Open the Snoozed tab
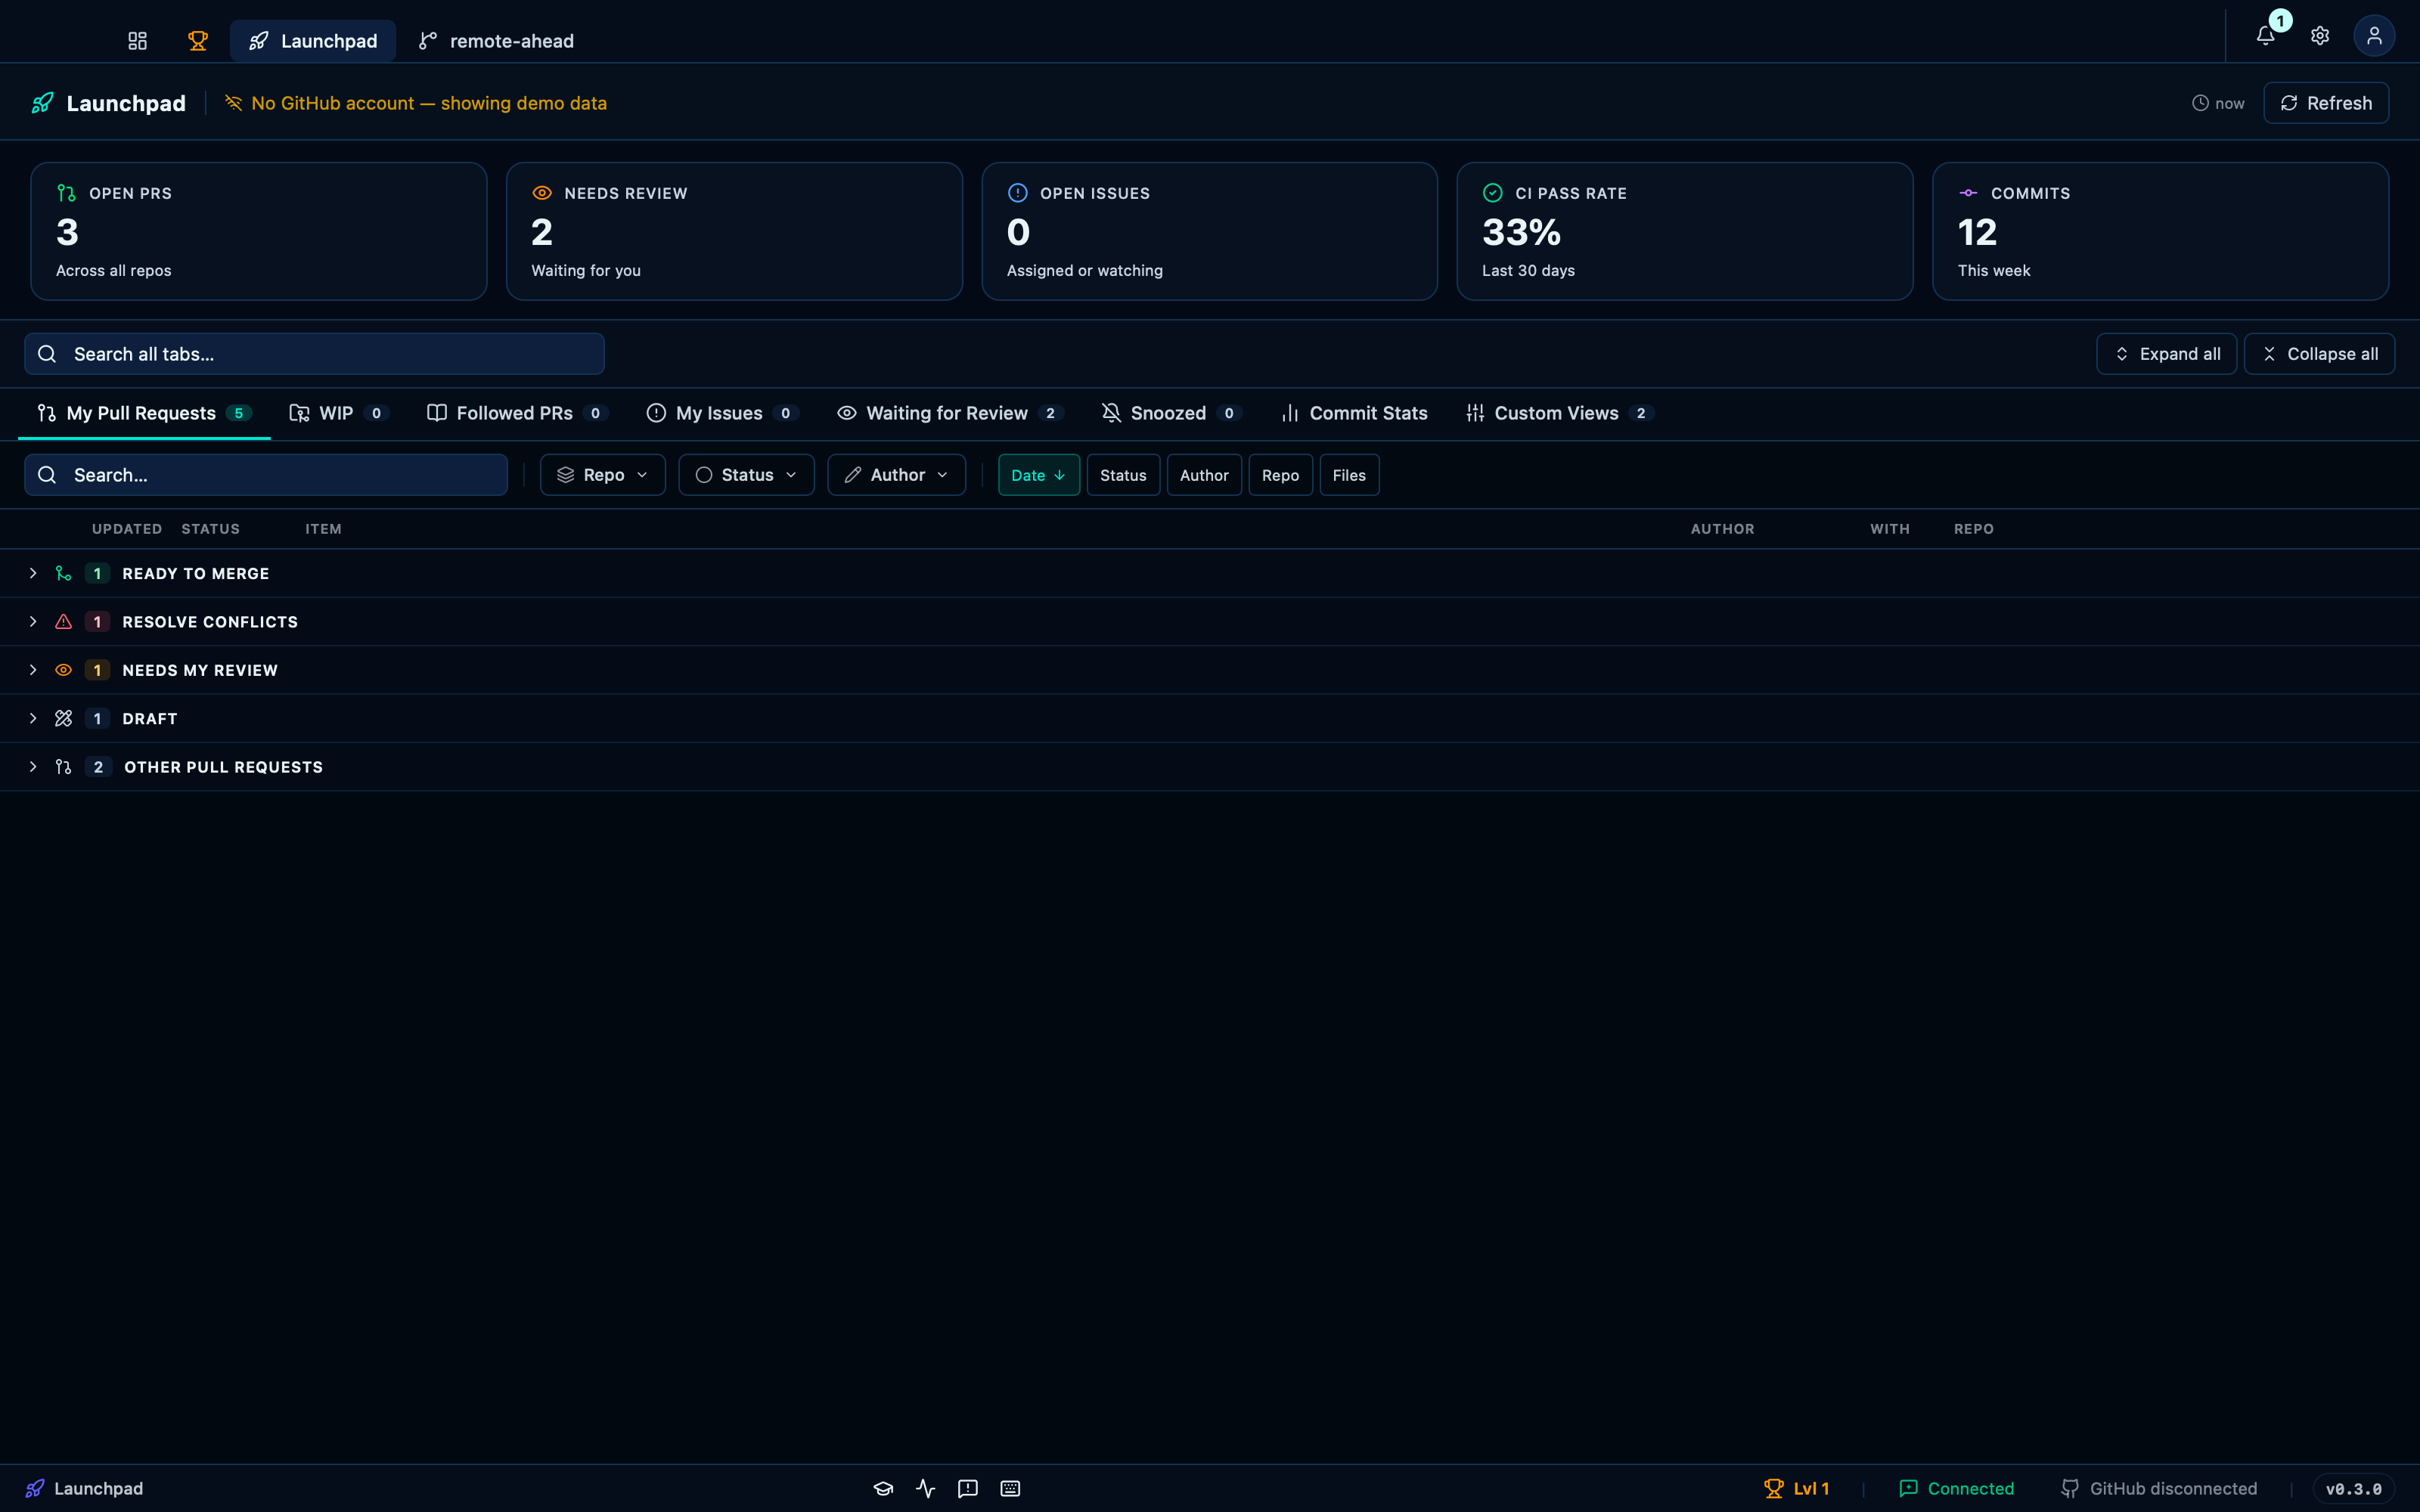The width and height of the screenshot is (2420, 1512). 1171,413
